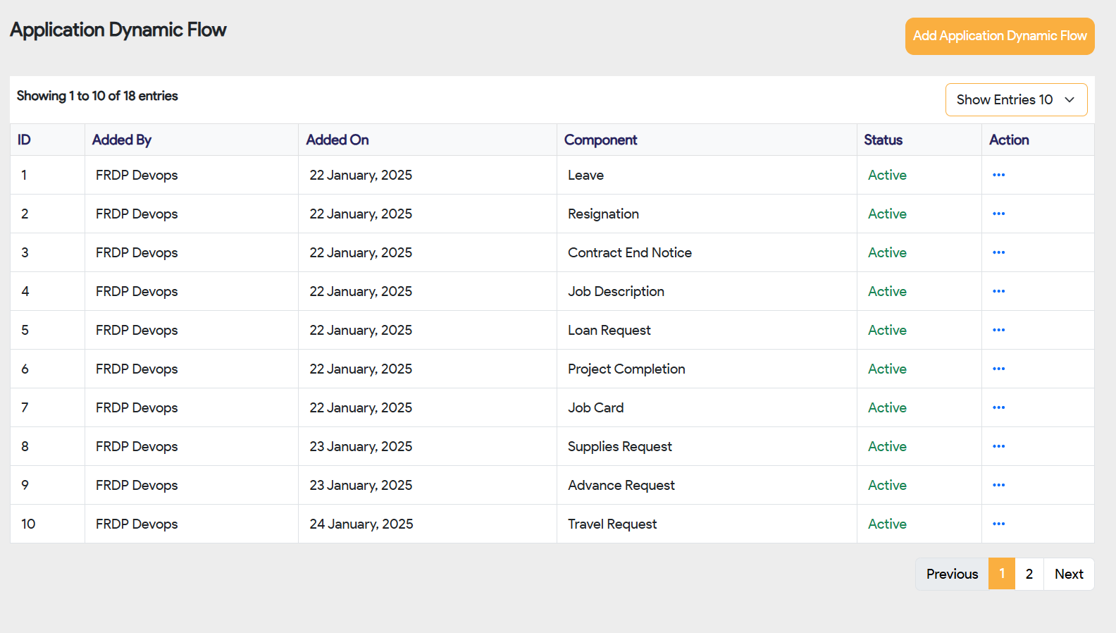Open three-dot menu for Resignation row

point(998,214)
